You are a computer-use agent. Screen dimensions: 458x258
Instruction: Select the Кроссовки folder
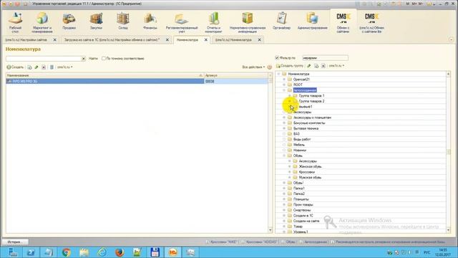click(x=307, y=172)
